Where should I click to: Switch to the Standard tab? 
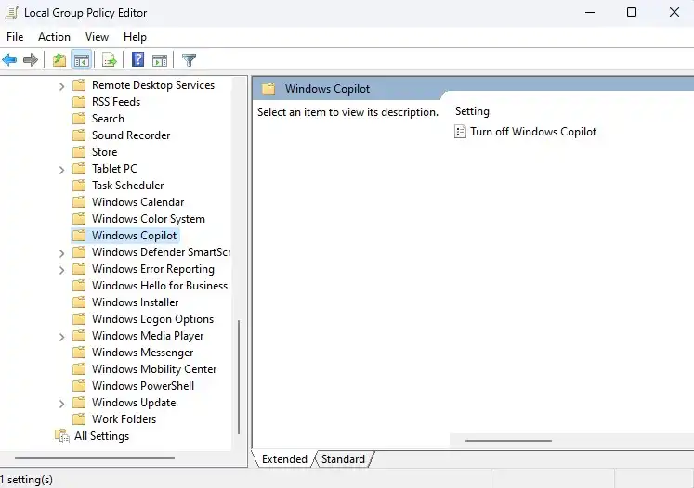tap(343, 459)
